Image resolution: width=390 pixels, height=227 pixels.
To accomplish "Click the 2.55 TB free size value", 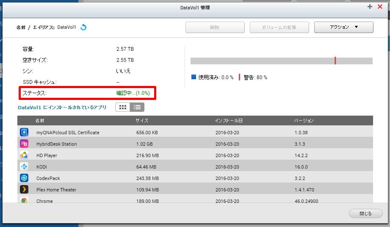I will coord(125,60).
